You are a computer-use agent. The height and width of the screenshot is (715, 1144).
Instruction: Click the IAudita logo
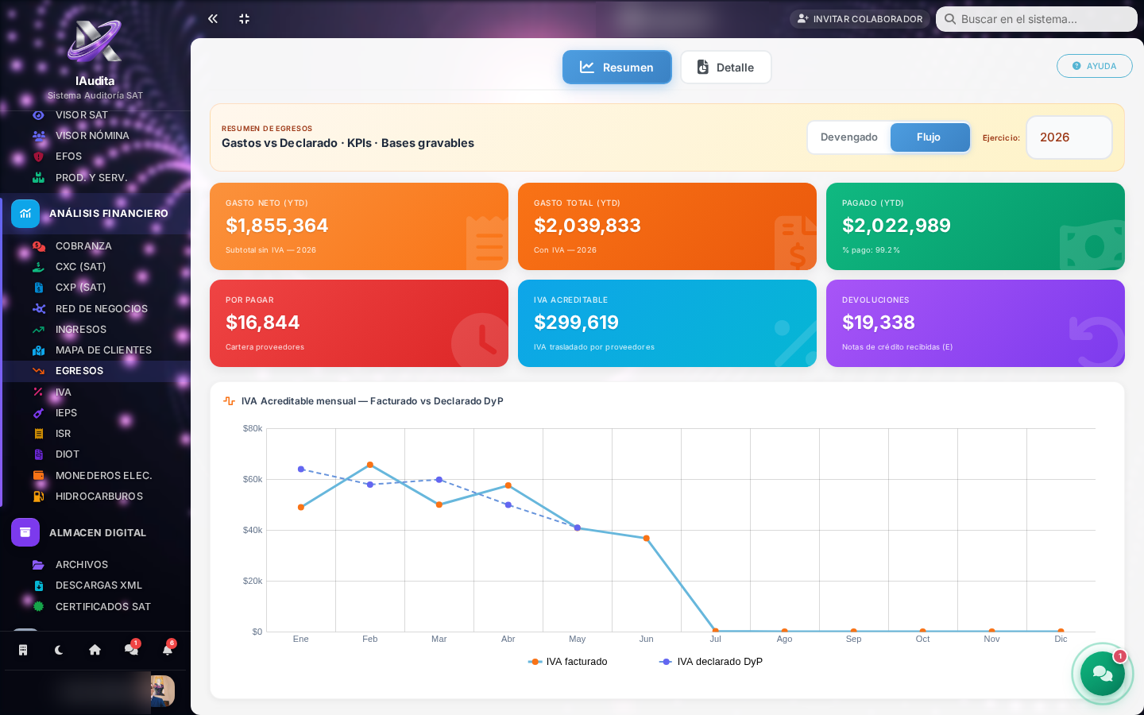click(x=95, y=41)
